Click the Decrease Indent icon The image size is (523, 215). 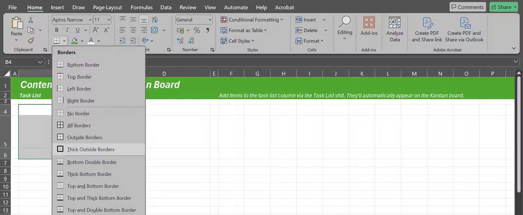pyautogui.click(x=122, y=41)
